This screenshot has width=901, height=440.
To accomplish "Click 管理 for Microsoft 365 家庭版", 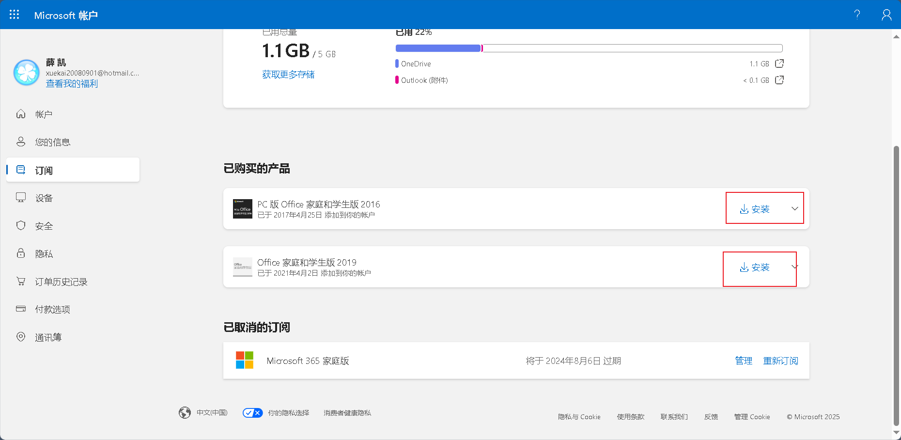I will [x=744, y=361].
